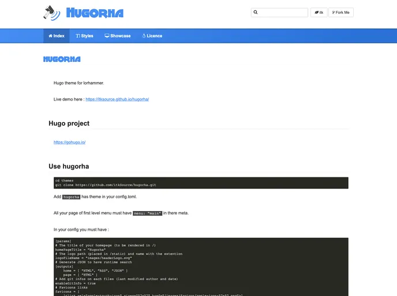Click the text-size icon beside Styles

78,36
